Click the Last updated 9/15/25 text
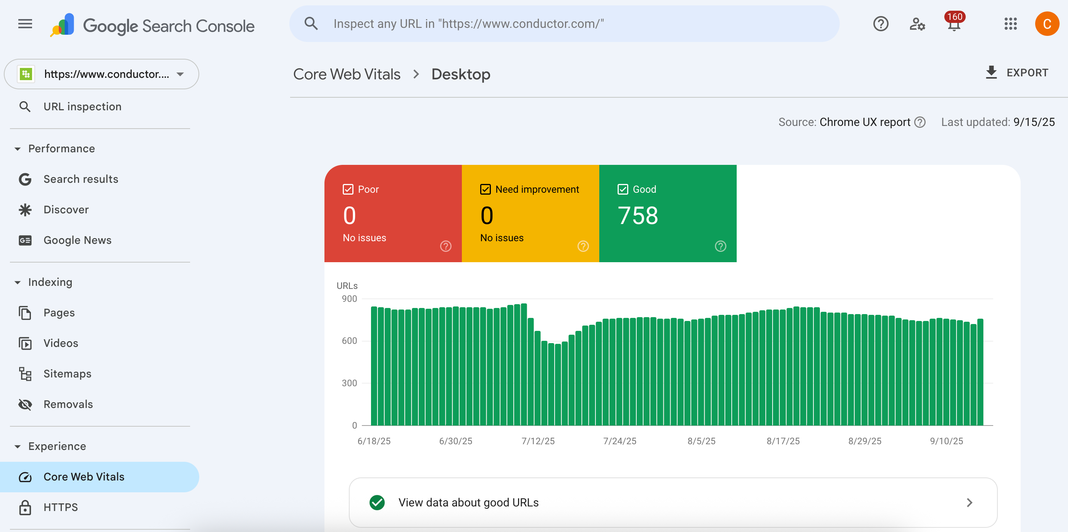This screenshot has width=1068, height=532. tap(997, 122)
